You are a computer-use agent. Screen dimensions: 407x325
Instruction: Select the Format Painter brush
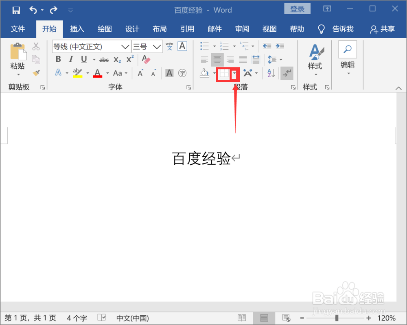(36, 73)
